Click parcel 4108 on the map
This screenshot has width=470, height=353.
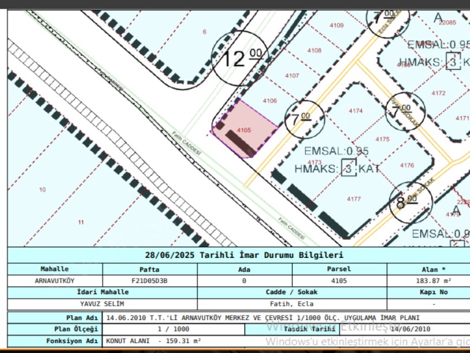tap(314, 51)
